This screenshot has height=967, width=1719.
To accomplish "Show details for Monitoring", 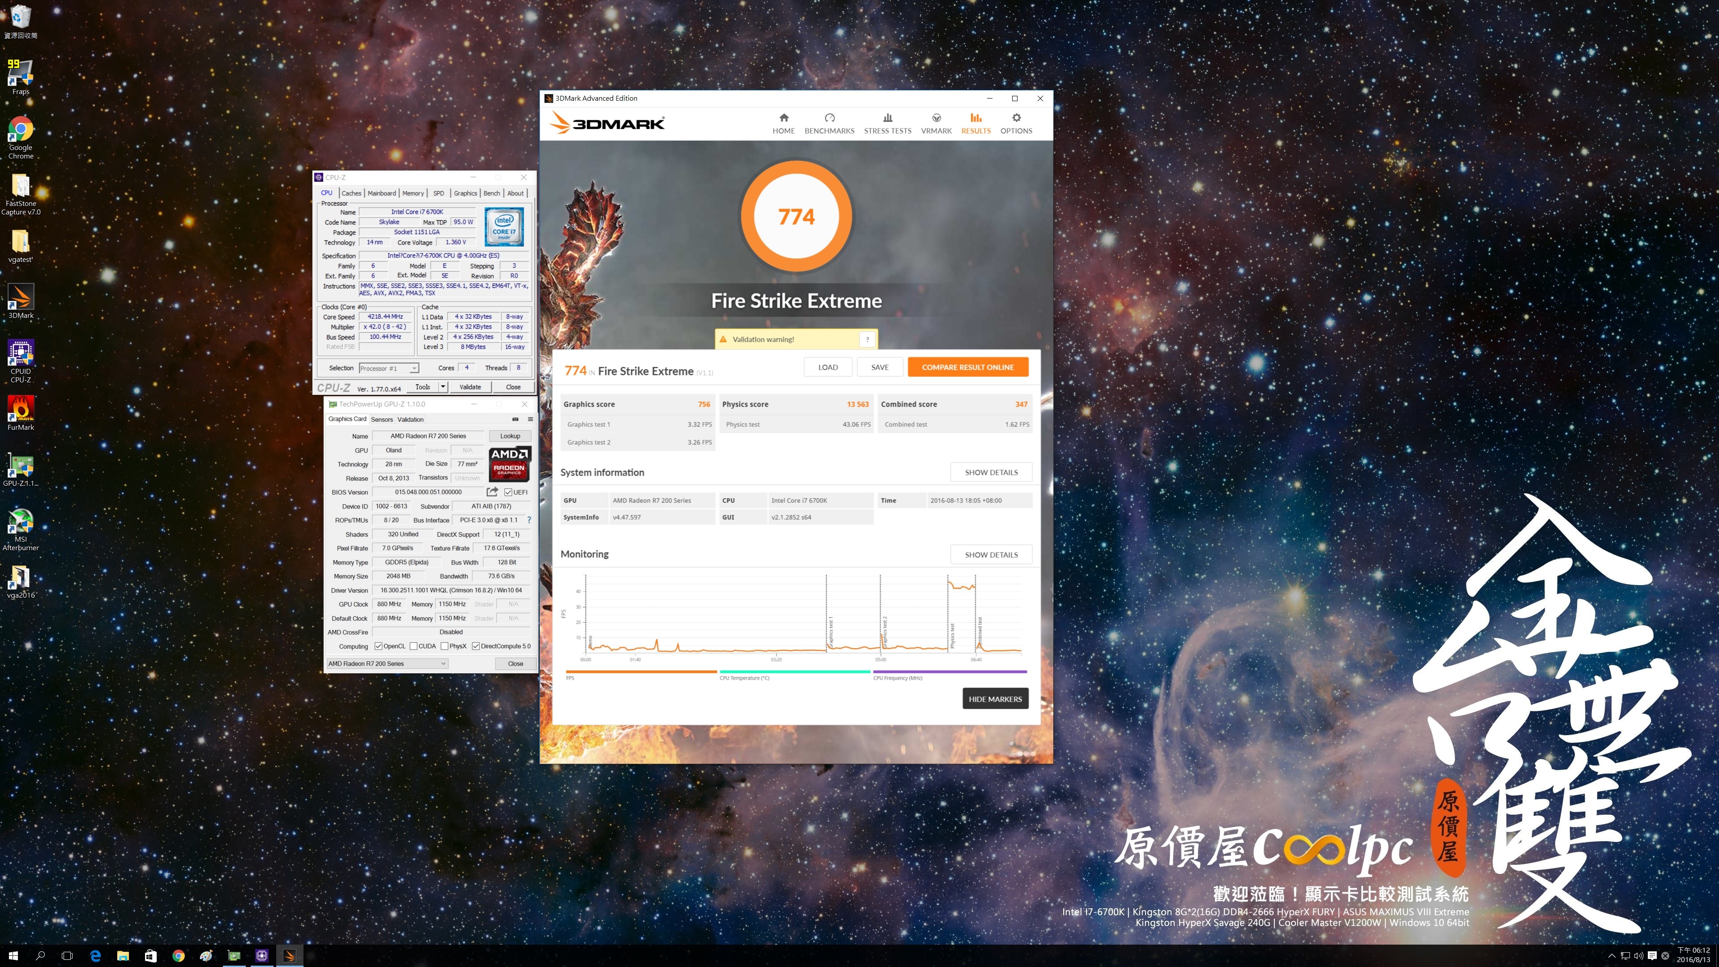I will (991, 555).
